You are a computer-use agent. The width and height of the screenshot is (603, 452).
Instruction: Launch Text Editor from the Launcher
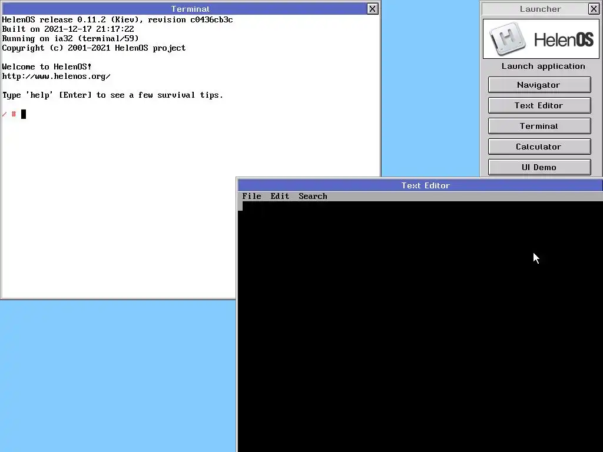tap(539, 105)
